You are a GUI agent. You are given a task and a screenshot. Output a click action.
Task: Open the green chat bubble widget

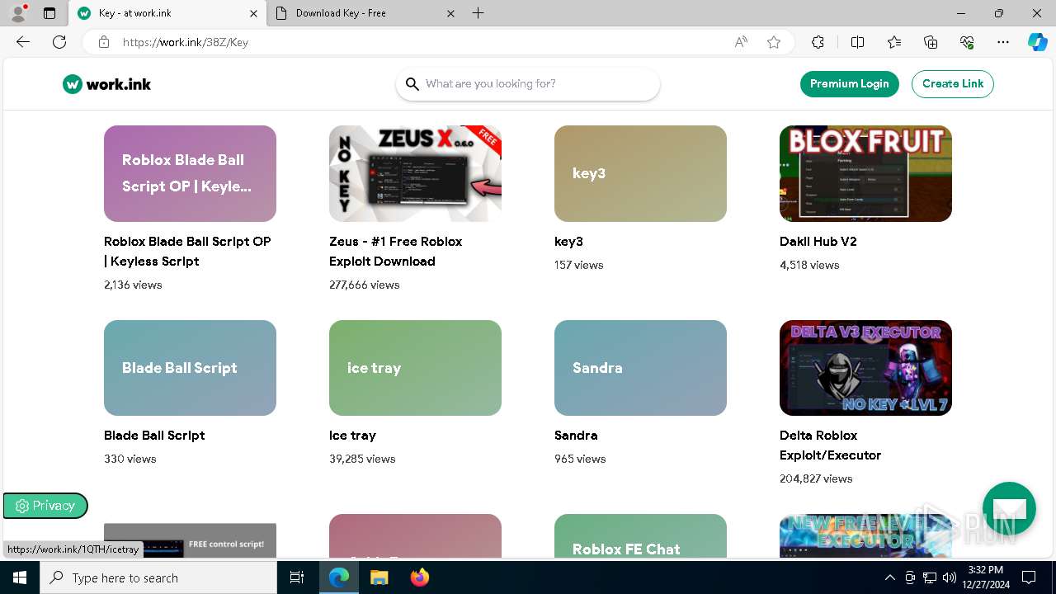coord(1009,508)
